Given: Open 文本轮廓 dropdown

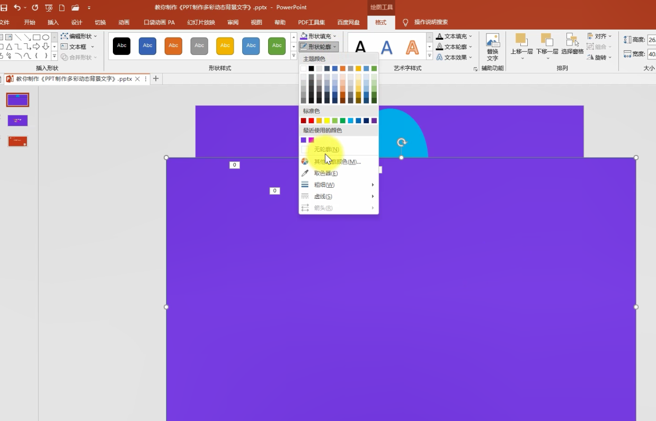Looking at the screenshot, I should click(x=454, y=47).
